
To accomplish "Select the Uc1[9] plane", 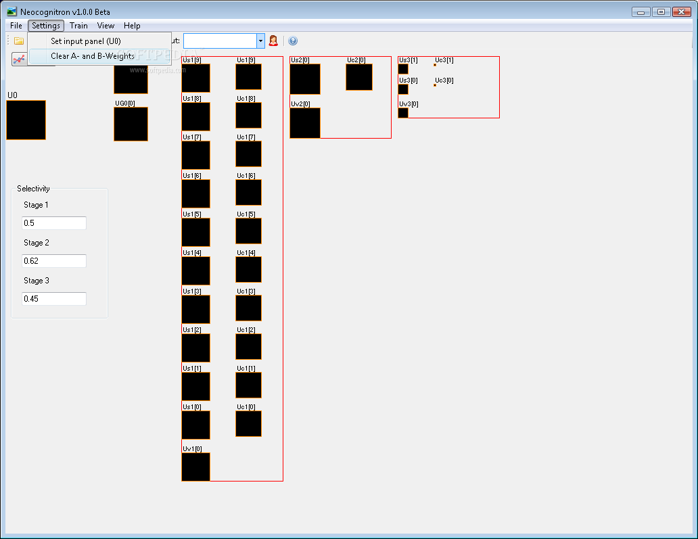I will point(248,76).
